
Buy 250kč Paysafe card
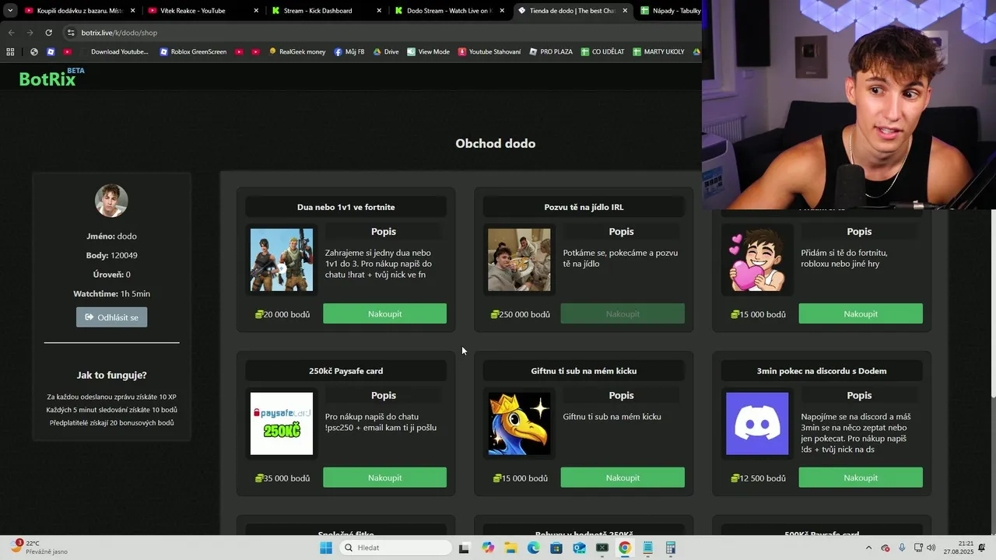(384, 478)
